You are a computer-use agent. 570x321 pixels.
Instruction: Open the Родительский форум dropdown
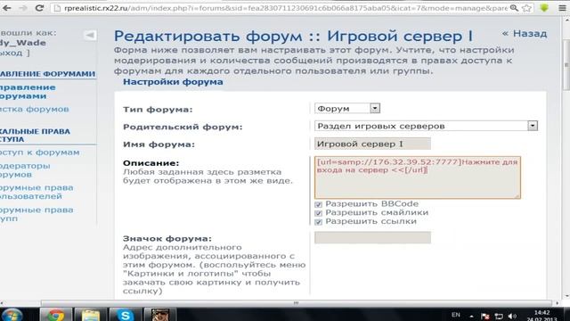pos(426,126)
